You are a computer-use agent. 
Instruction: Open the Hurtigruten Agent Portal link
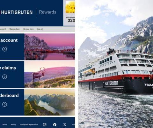pos(29,124)
